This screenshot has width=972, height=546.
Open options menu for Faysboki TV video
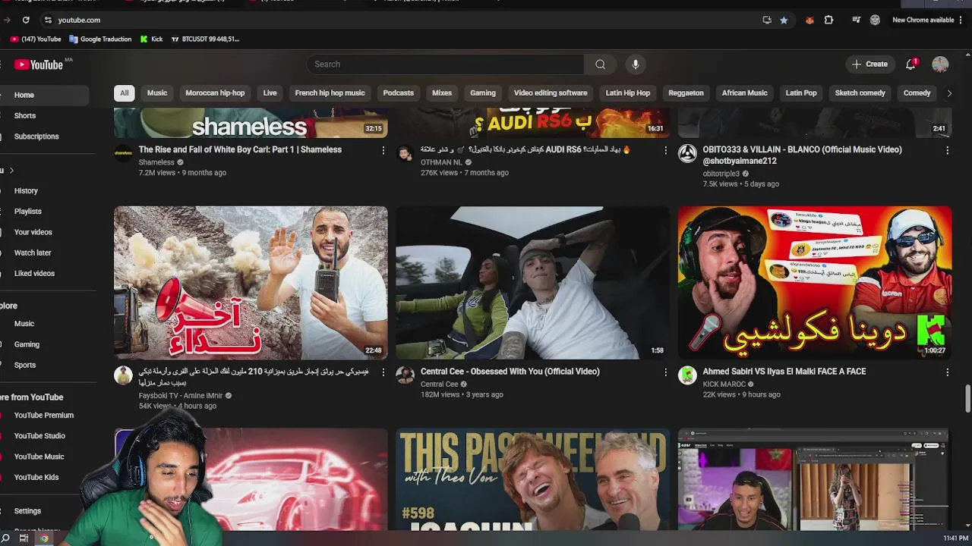tap(383, 372)
